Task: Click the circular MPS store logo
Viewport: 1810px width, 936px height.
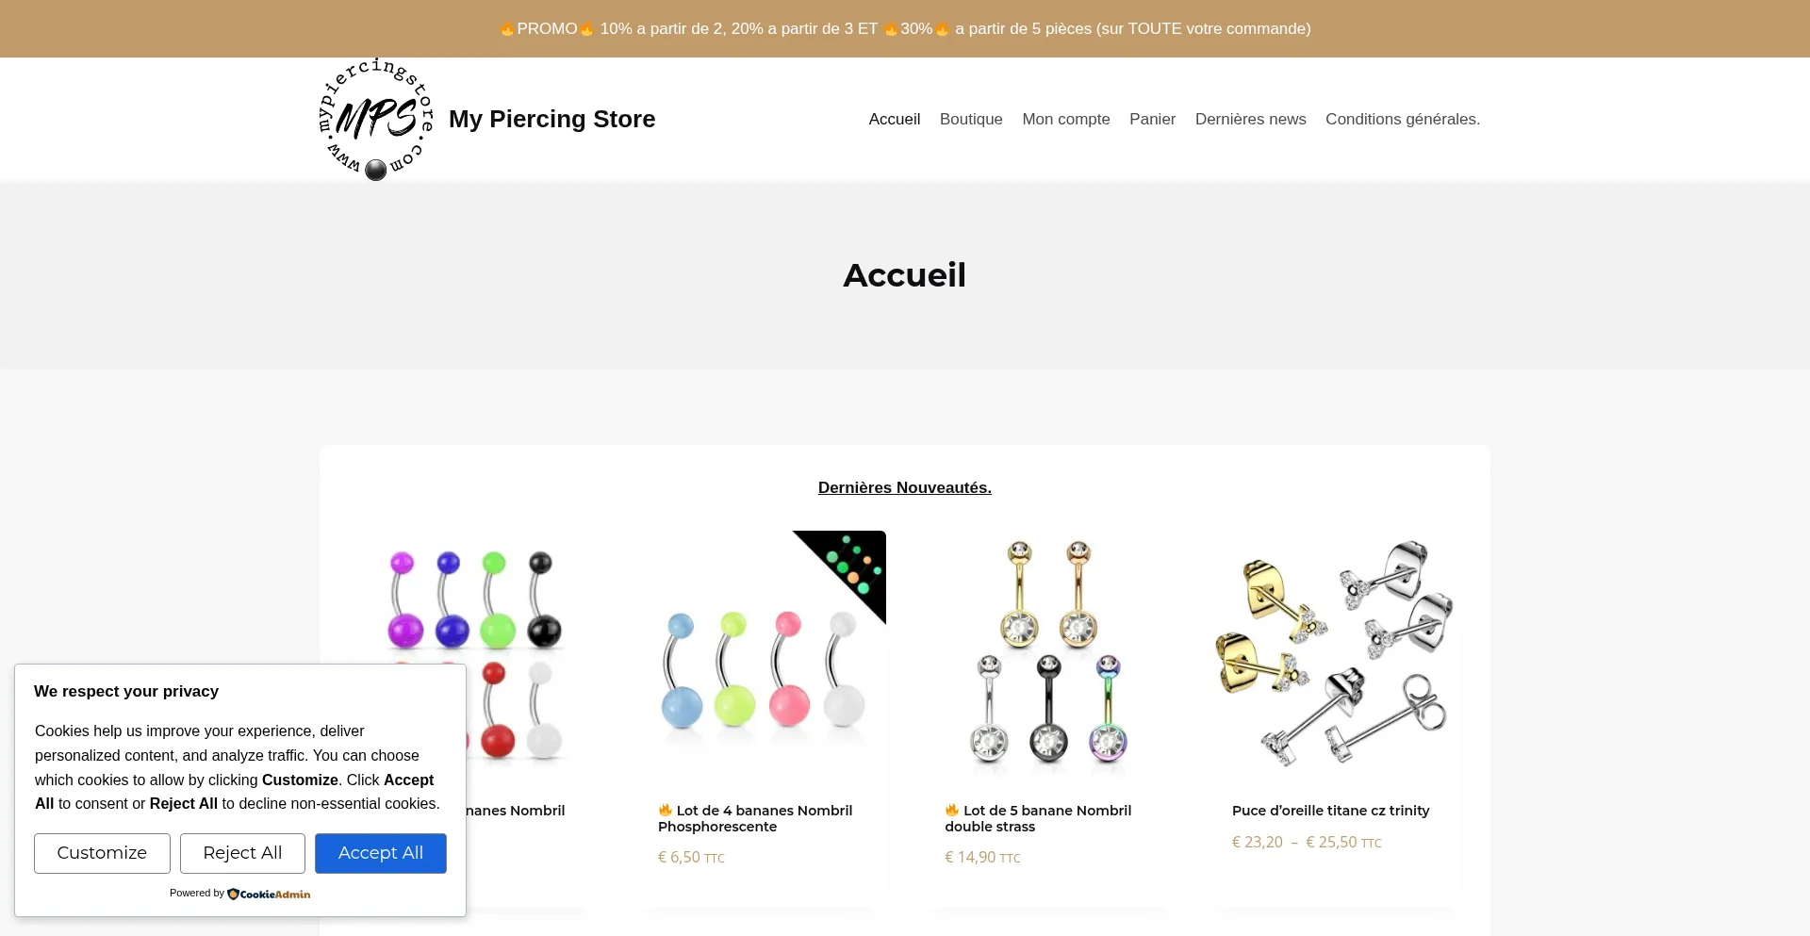Action: tap(376, 119)
